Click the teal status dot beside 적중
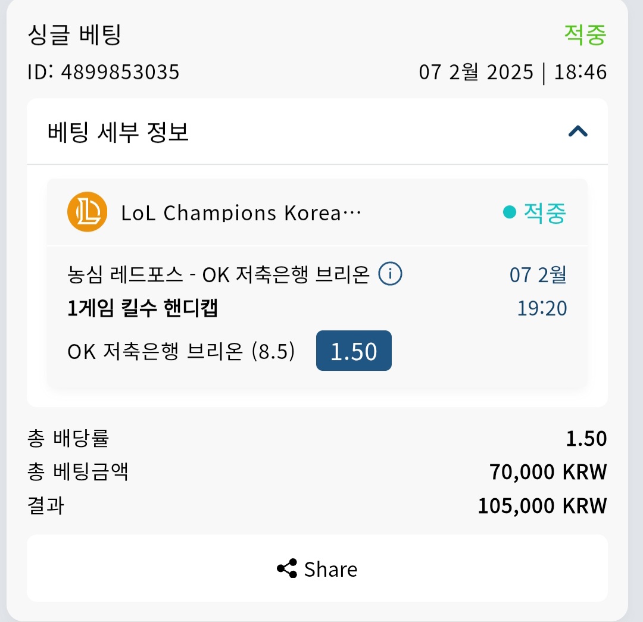 click(x=509, y=212)
